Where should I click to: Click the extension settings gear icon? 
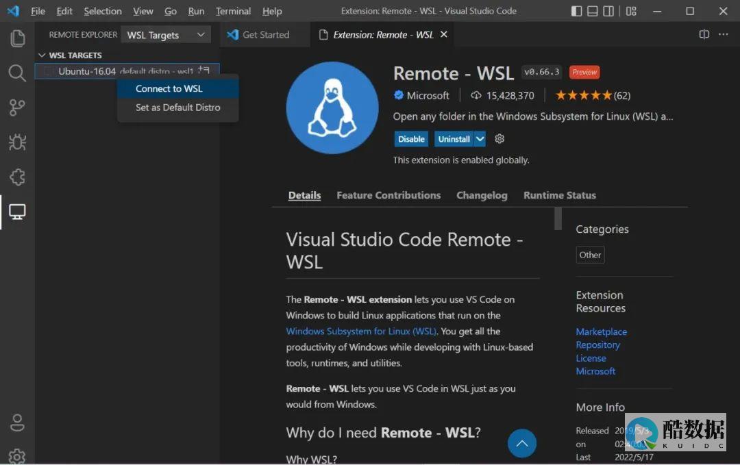[500, 138]
